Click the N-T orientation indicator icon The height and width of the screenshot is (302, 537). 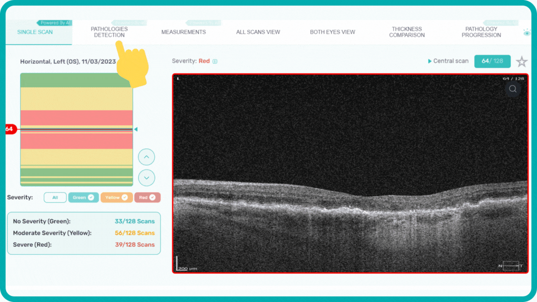pyautogui.click(x=510, y=266)
